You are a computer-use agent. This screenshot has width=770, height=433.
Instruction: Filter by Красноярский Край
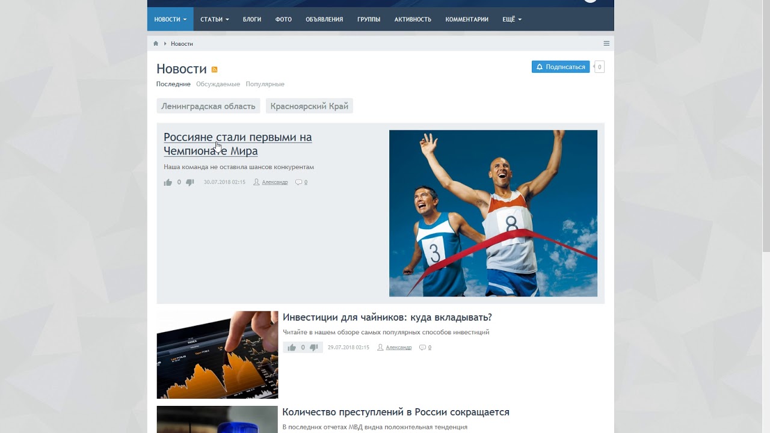point(309,106)
